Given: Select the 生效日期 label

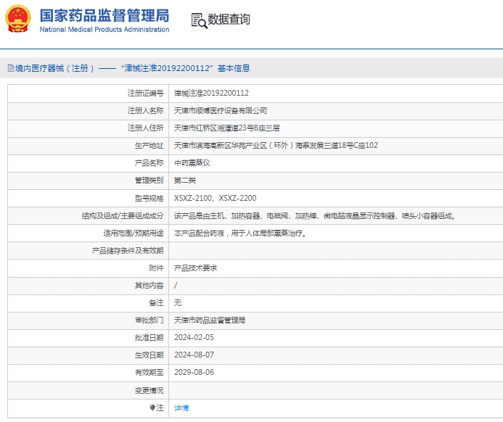Looking at the screenshot, I should [x=150, y=355].
